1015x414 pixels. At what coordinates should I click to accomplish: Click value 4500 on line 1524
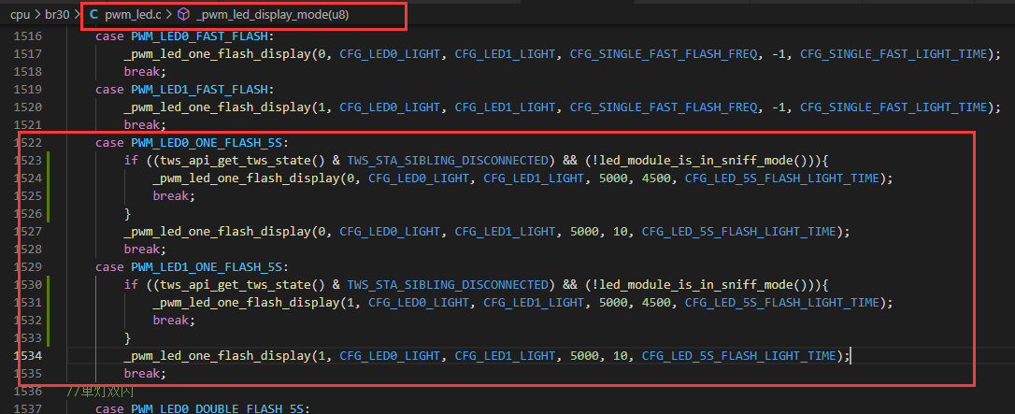point(656,178)
